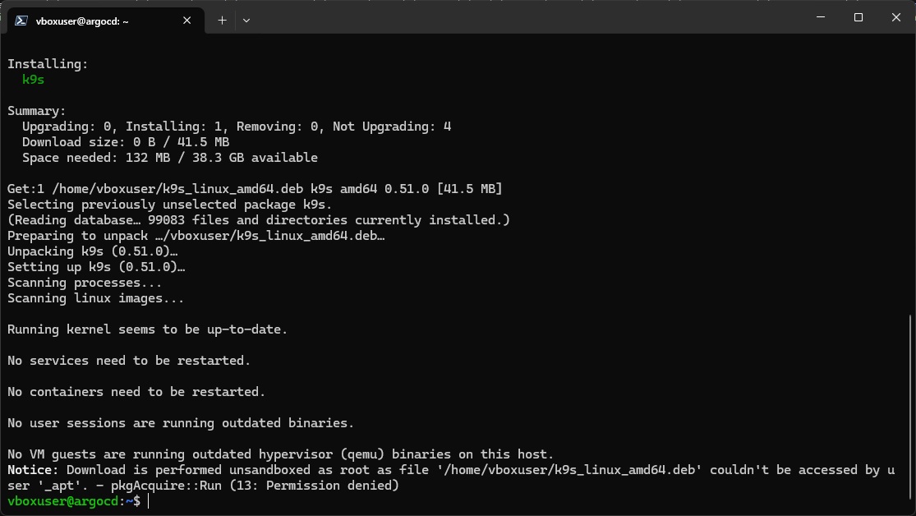This screenshot has height=516, width=916.
Task: Click the 'No services need to be restarted' line
Action: [128, 361]
